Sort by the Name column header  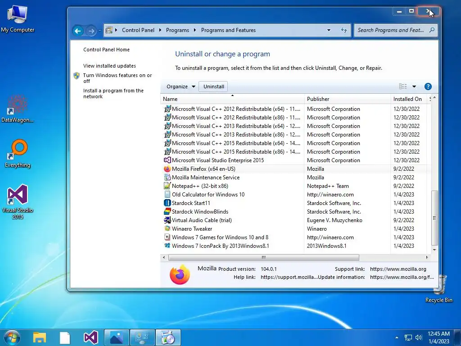click(232, 99)
